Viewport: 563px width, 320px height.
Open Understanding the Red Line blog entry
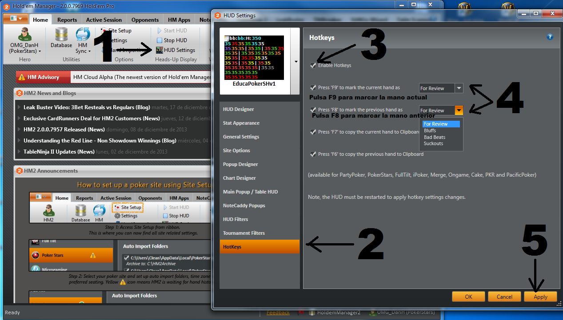click(x=100, y=141)
